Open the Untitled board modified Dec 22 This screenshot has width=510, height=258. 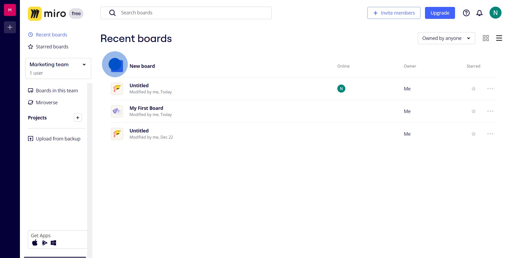coord(139,131)
